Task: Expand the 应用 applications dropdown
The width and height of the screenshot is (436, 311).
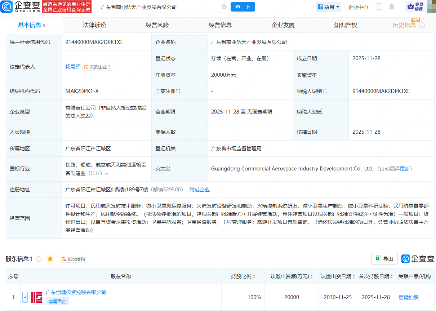Action: [328, 7]
